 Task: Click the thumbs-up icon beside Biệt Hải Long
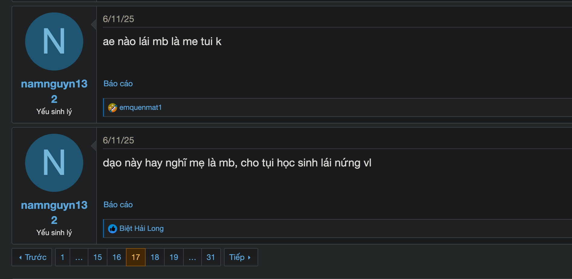[113, 229]
